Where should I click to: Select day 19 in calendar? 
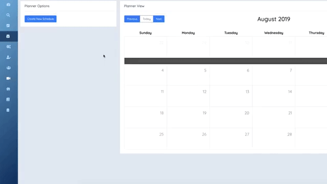[189, 117]
